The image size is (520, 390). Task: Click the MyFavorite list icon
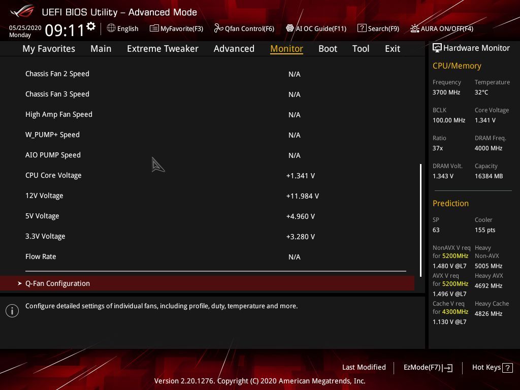pos(154,28)
